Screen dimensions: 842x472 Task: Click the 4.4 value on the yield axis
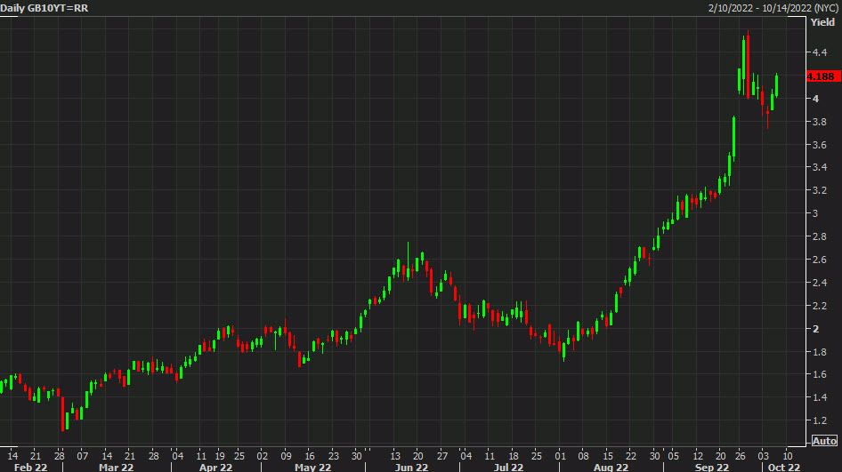pyautogui.click(x=820, y=52)
